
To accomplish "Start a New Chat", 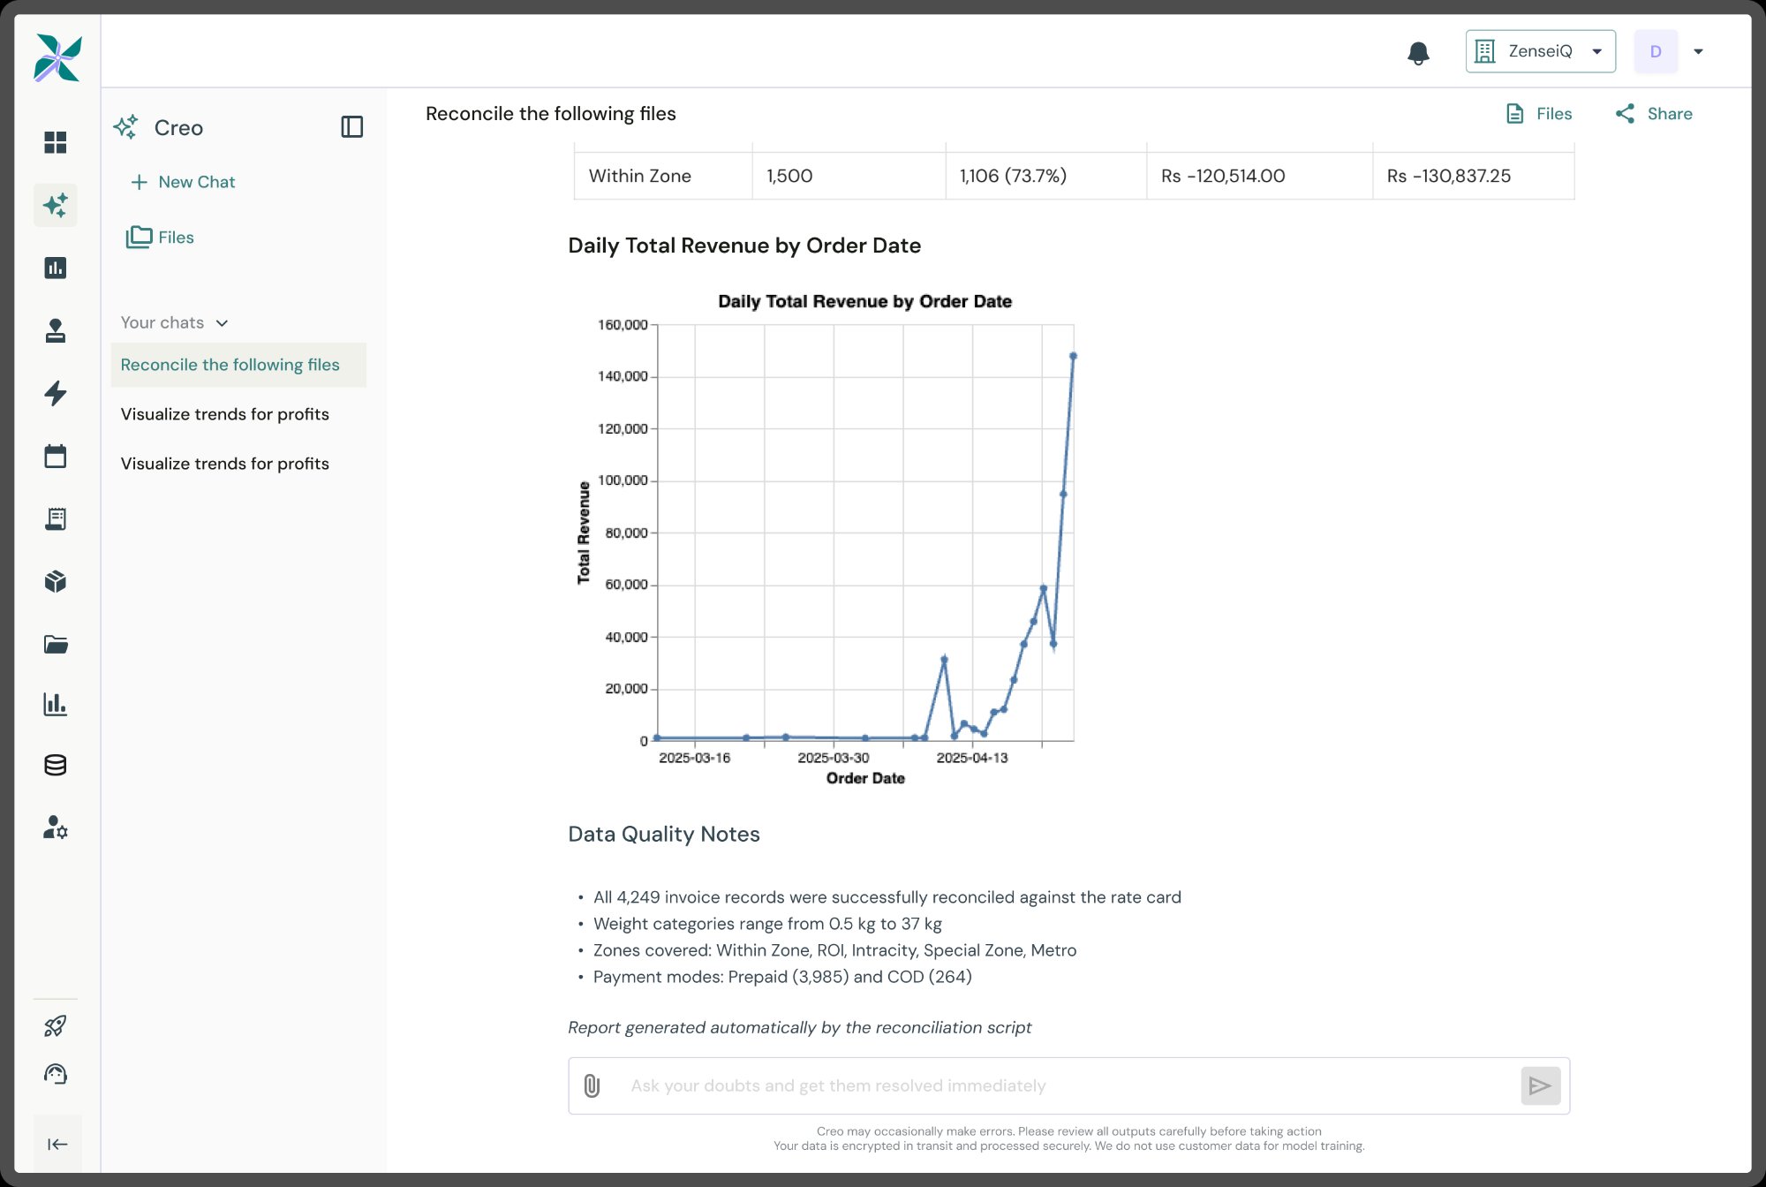I will point(184,182).
